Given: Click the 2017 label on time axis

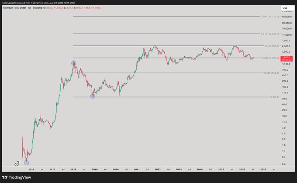Looking at the screenshot, I should pos(52,169).
